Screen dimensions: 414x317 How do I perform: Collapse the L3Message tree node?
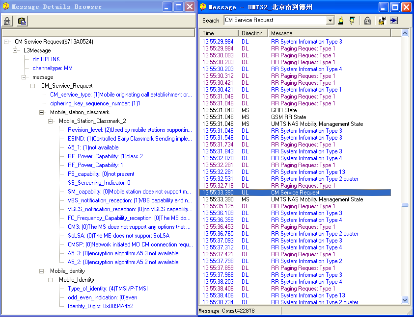tap(15, 50)
